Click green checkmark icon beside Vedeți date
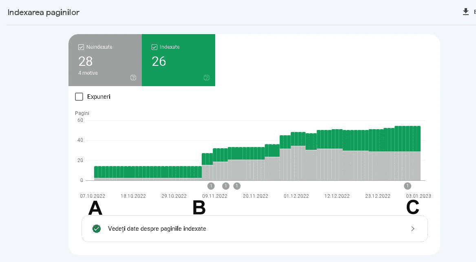Image resolution: width=476 pixels, height=262 pixels. pos(97,229)
